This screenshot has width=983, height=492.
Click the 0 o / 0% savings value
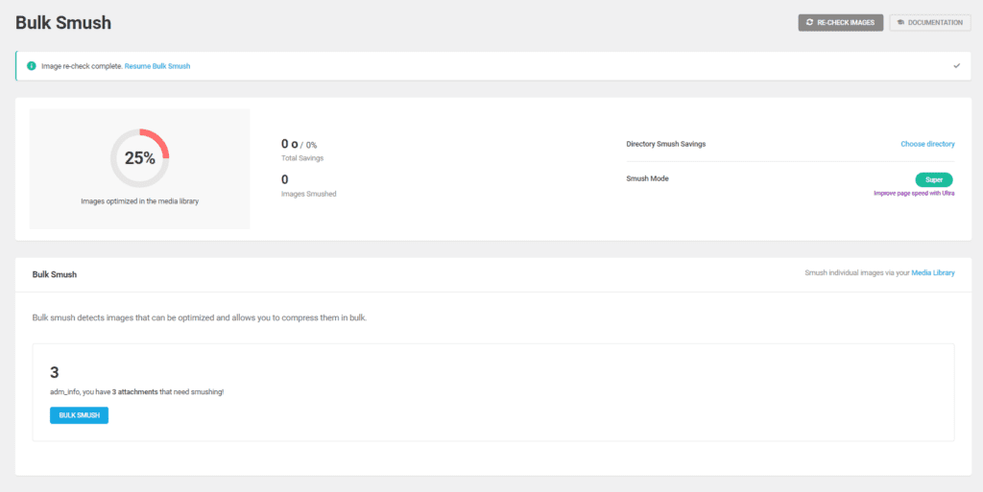[x=300, y=145]
